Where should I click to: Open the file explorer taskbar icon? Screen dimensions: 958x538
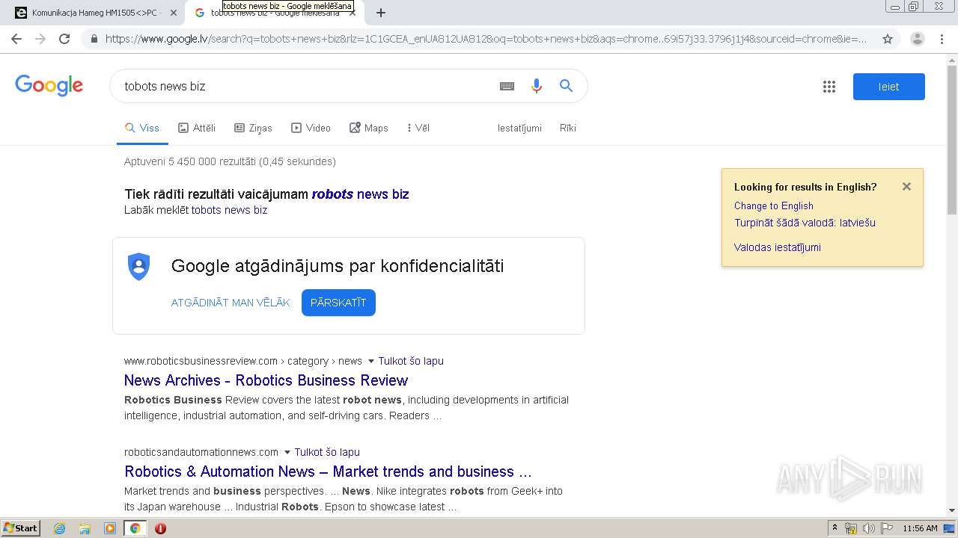(x=85, y=528)
